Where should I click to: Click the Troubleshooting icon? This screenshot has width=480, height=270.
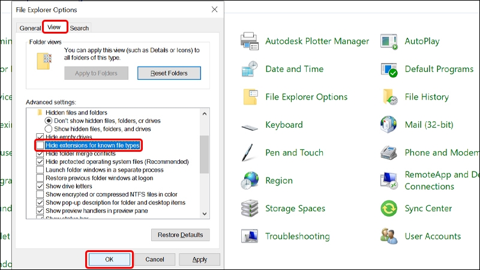(250, 236)
